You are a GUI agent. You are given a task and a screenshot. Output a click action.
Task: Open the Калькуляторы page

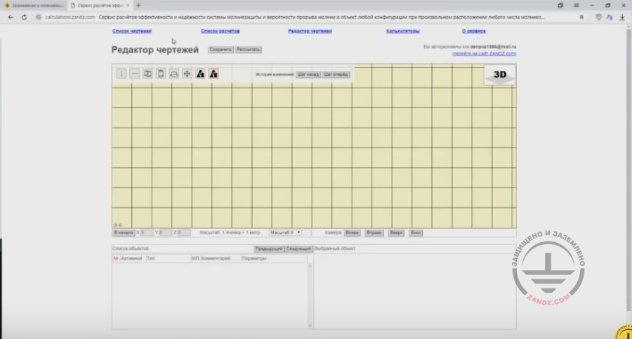point(402,31)
